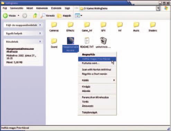Collapse the Részletek details panel
The image size is (171, 131).
pos(40,41)
